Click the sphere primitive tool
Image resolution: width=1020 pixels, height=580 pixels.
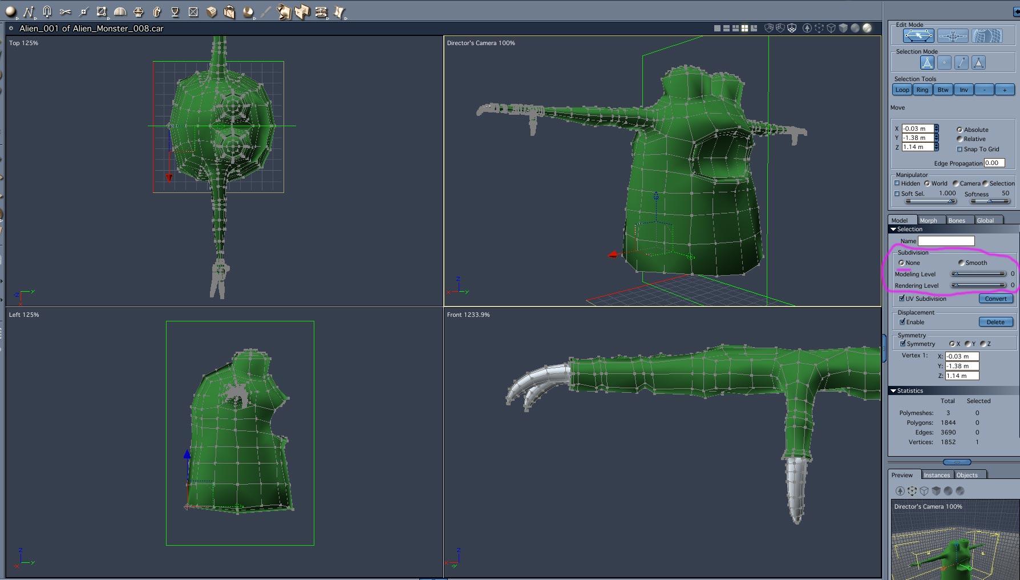coord(10,11)
